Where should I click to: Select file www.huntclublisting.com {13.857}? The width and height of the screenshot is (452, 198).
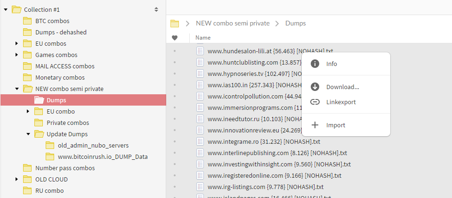pos(254,62)
